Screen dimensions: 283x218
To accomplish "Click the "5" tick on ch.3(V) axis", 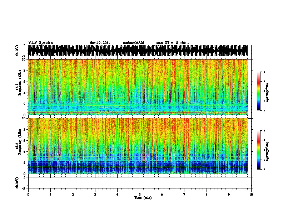I will coord(24,177).
